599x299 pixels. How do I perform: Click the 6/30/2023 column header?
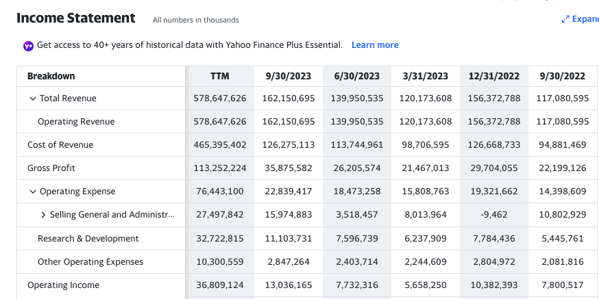tap(356, 76)
